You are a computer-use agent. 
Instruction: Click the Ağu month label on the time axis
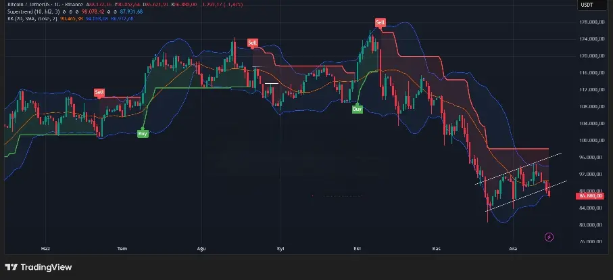click(x=201, y=248)
